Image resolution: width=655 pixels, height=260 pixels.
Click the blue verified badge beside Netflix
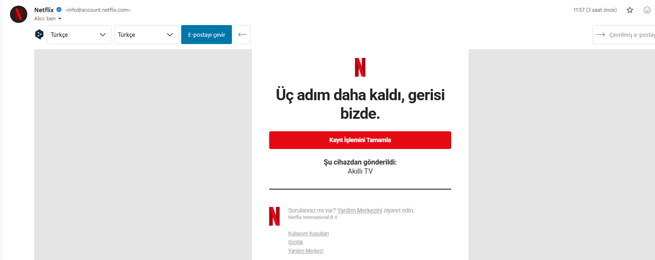point(59,10)
